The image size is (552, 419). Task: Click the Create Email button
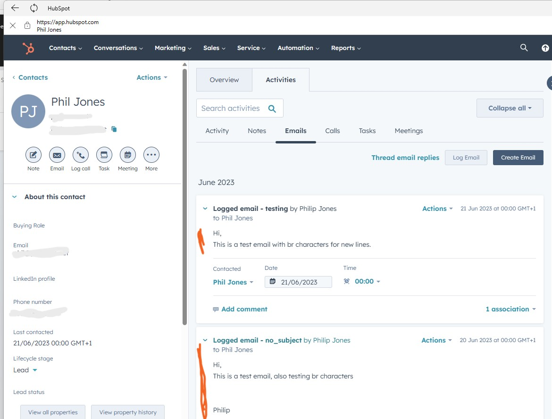(x=518, y=158)
